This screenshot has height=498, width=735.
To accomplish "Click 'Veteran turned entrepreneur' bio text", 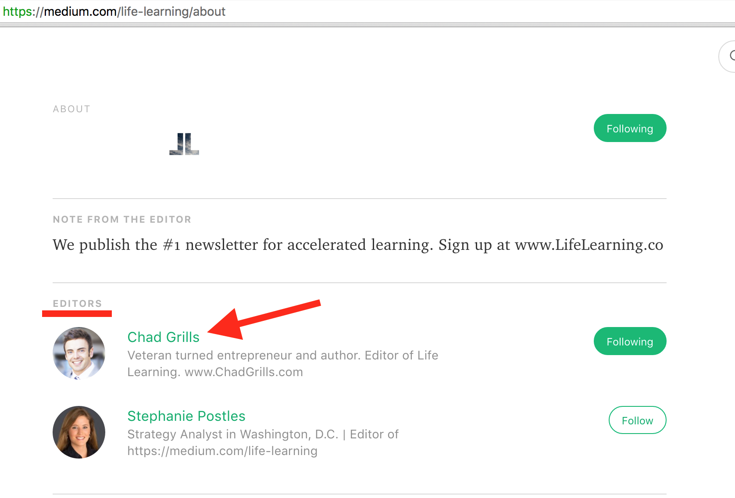I will point(209,356).
